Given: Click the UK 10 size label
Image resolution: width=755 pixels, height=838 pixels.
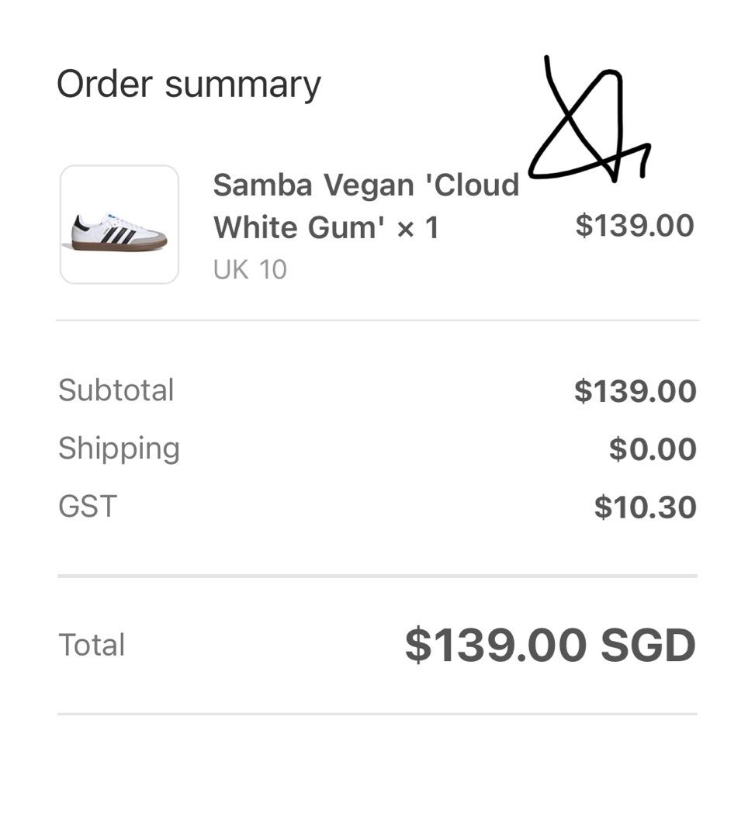Looking at the screenshot, I should pos(250,269).
